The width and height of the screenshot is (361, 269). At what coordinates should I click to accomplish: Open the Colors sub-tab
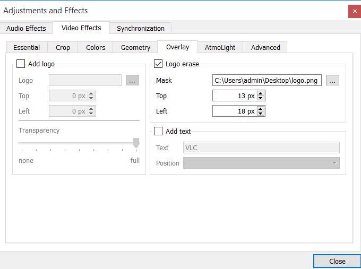(96, 48)
